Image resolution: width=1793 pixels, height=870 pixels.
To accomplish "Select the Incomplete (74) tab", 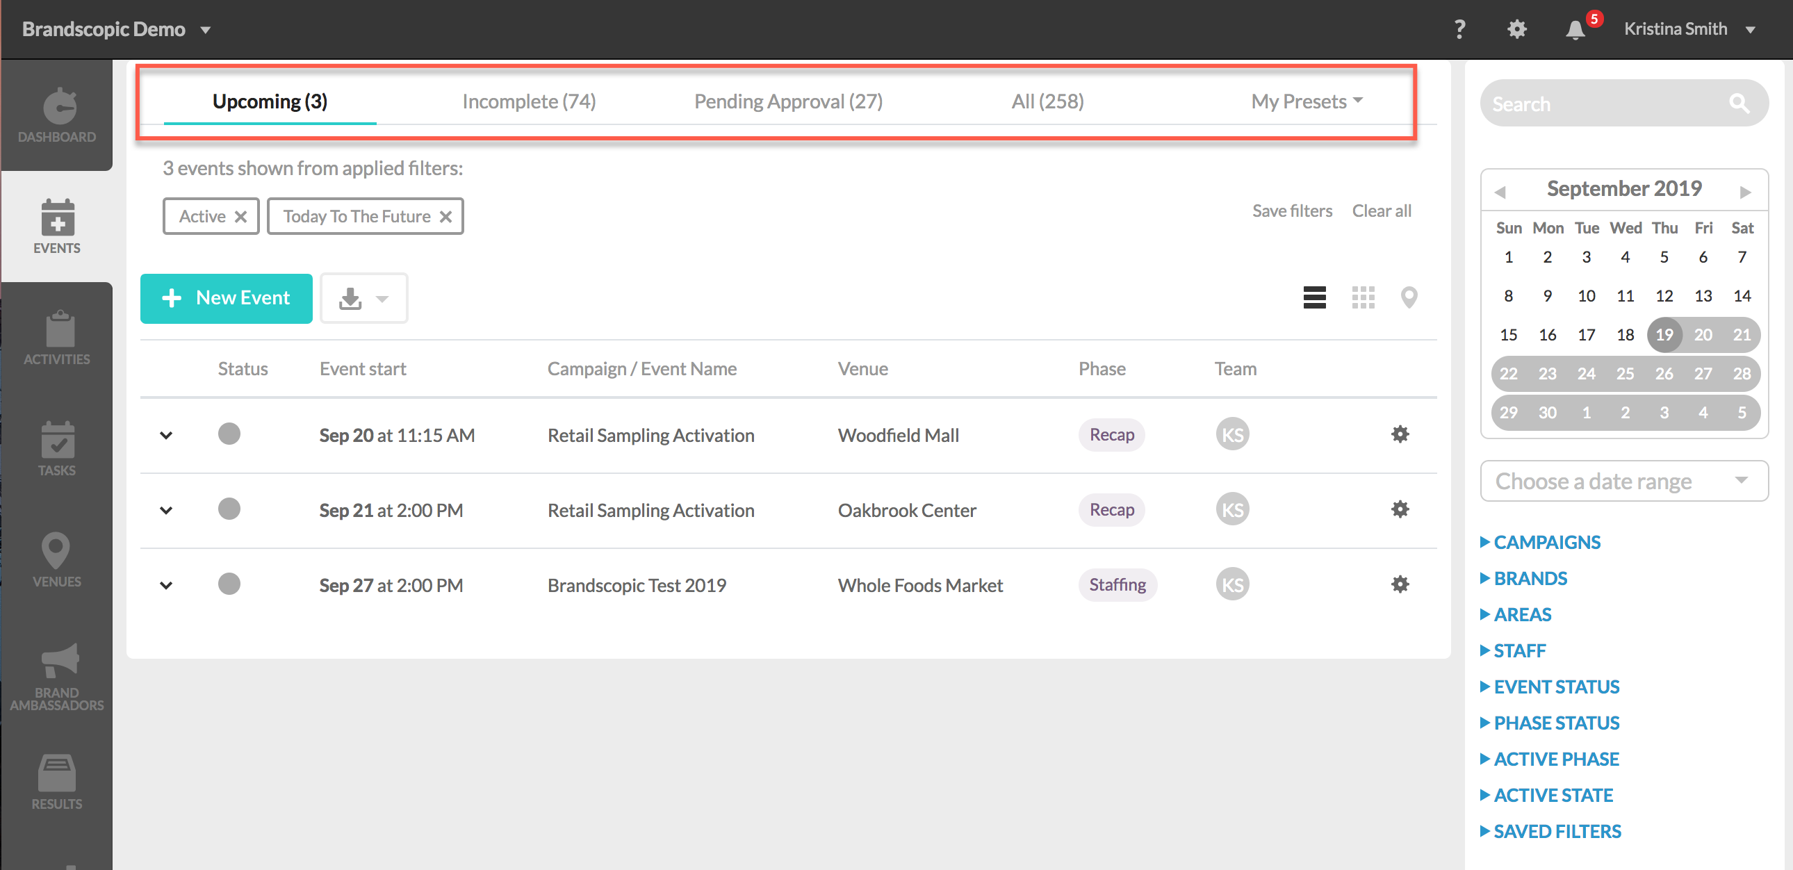I will pyautogui.click(x=529, y=101).
